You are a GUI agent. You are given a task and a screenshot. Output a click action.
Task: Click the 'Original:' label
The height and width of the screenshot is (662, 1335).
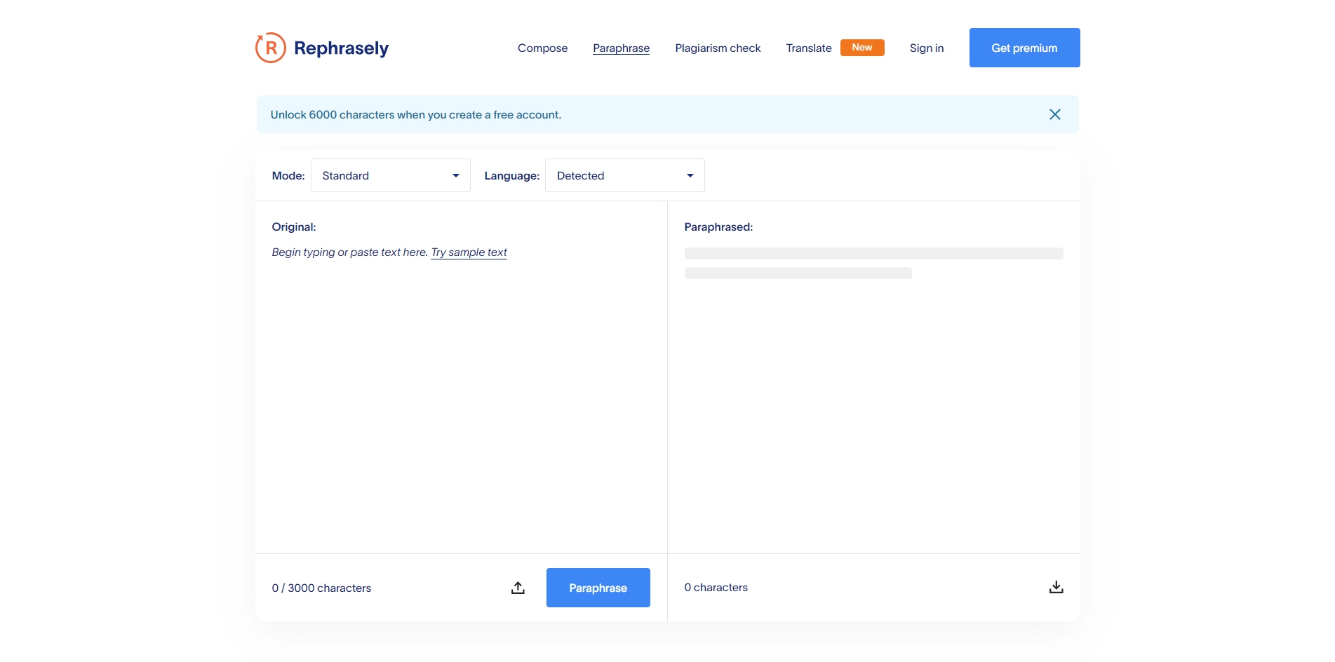pyautogui.click(x=294, y=227)
